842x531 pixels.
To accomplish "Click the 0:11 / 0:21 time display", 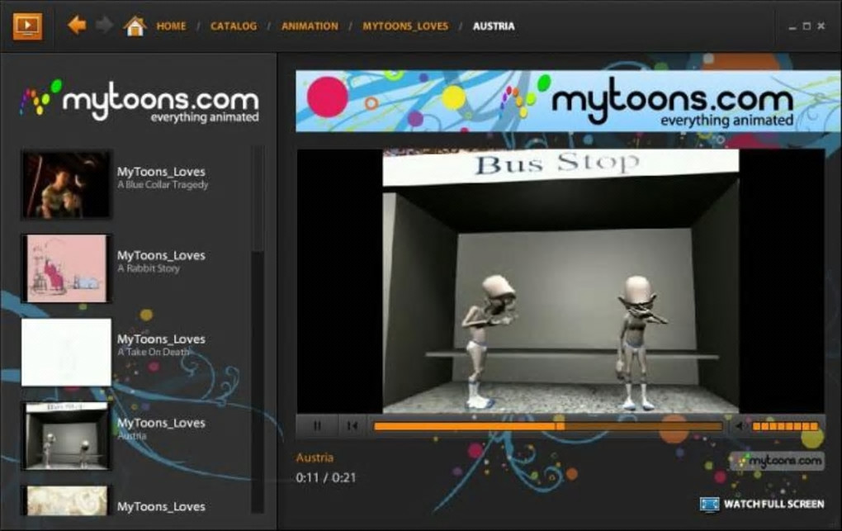I will [326, 478].
